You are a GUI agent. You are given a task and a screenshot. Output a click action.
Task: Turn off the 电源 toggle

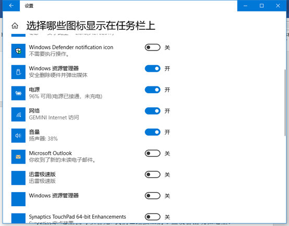pyautogui.click(x=152, y=90)
